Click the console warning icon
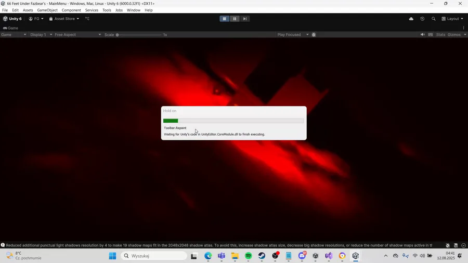 coord(3,245)
